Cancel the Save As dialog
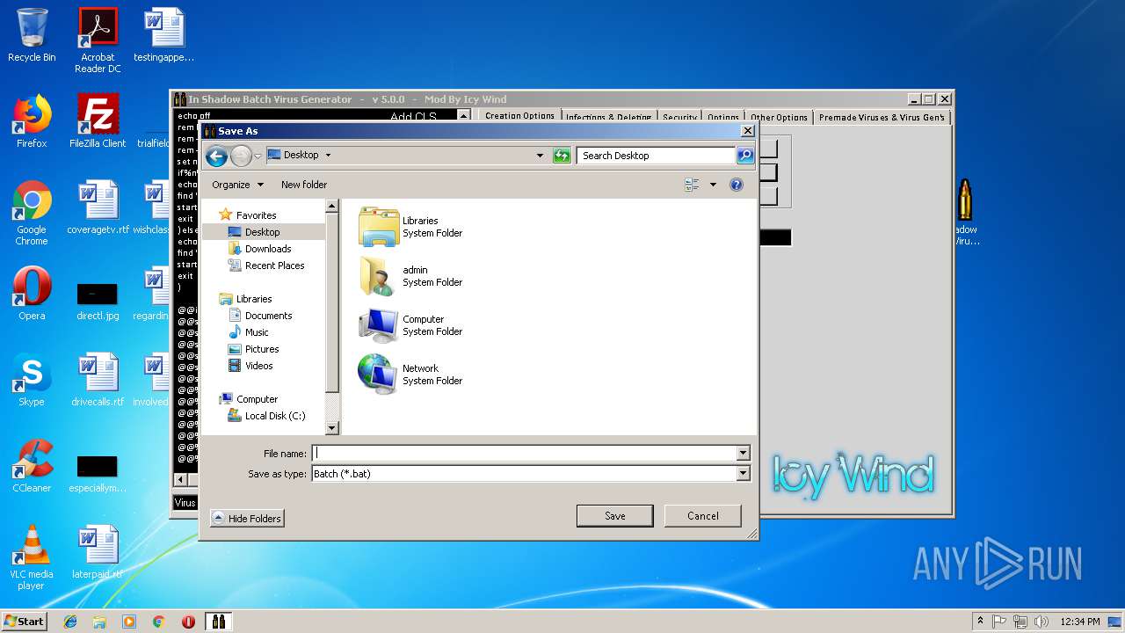Viewport: 1125px width, 633px height. 702,516
